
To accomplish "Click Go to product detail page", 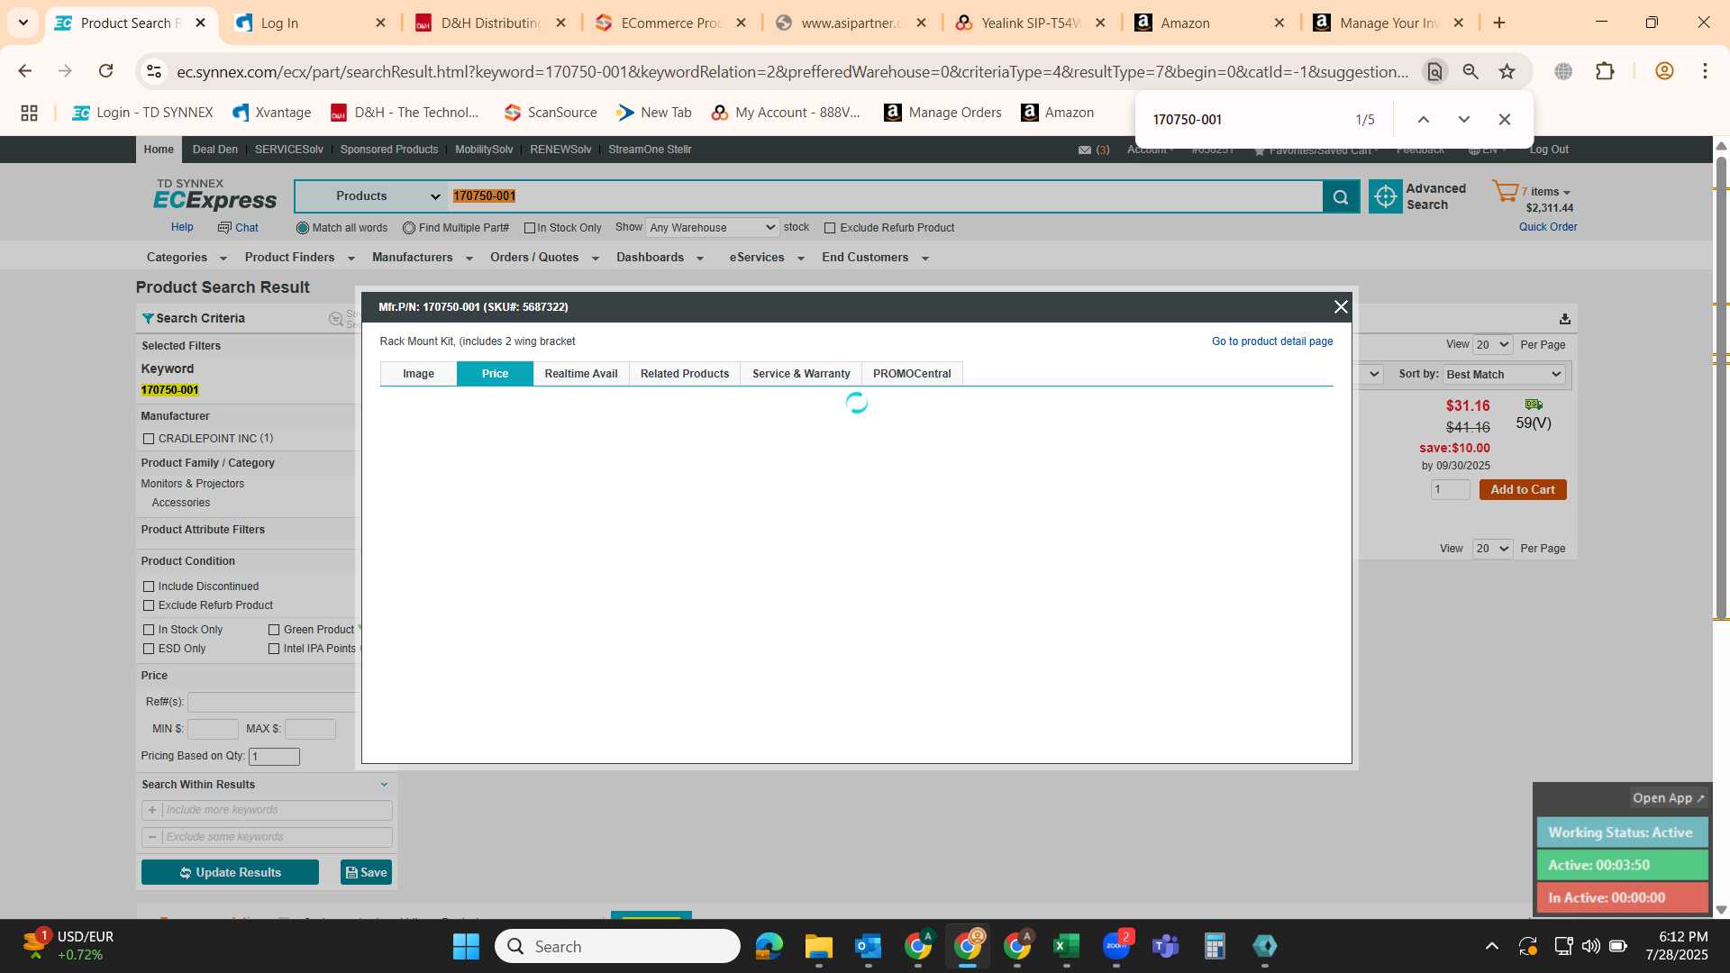I will [x=1272, y=341].
